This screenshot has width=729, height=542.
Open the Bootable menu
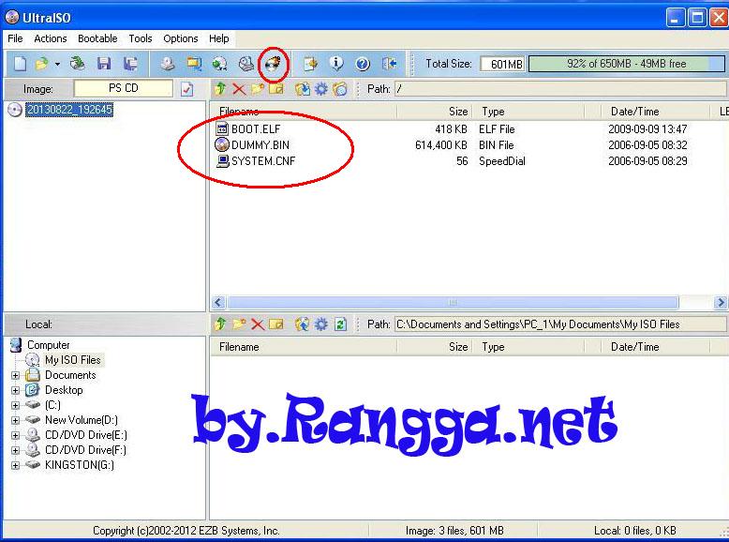97,38
